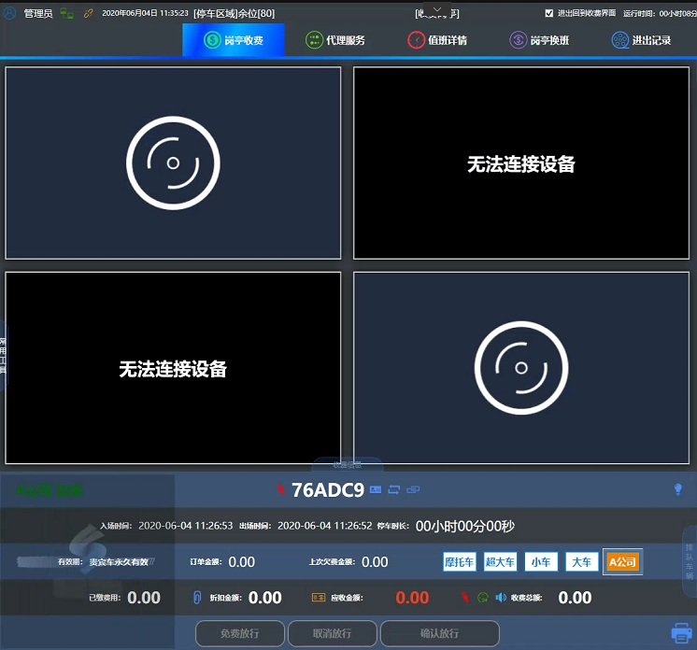Click the 订单金额 value 0.00
The height and width of the screenshot is (650, 697).
(241, 562)
